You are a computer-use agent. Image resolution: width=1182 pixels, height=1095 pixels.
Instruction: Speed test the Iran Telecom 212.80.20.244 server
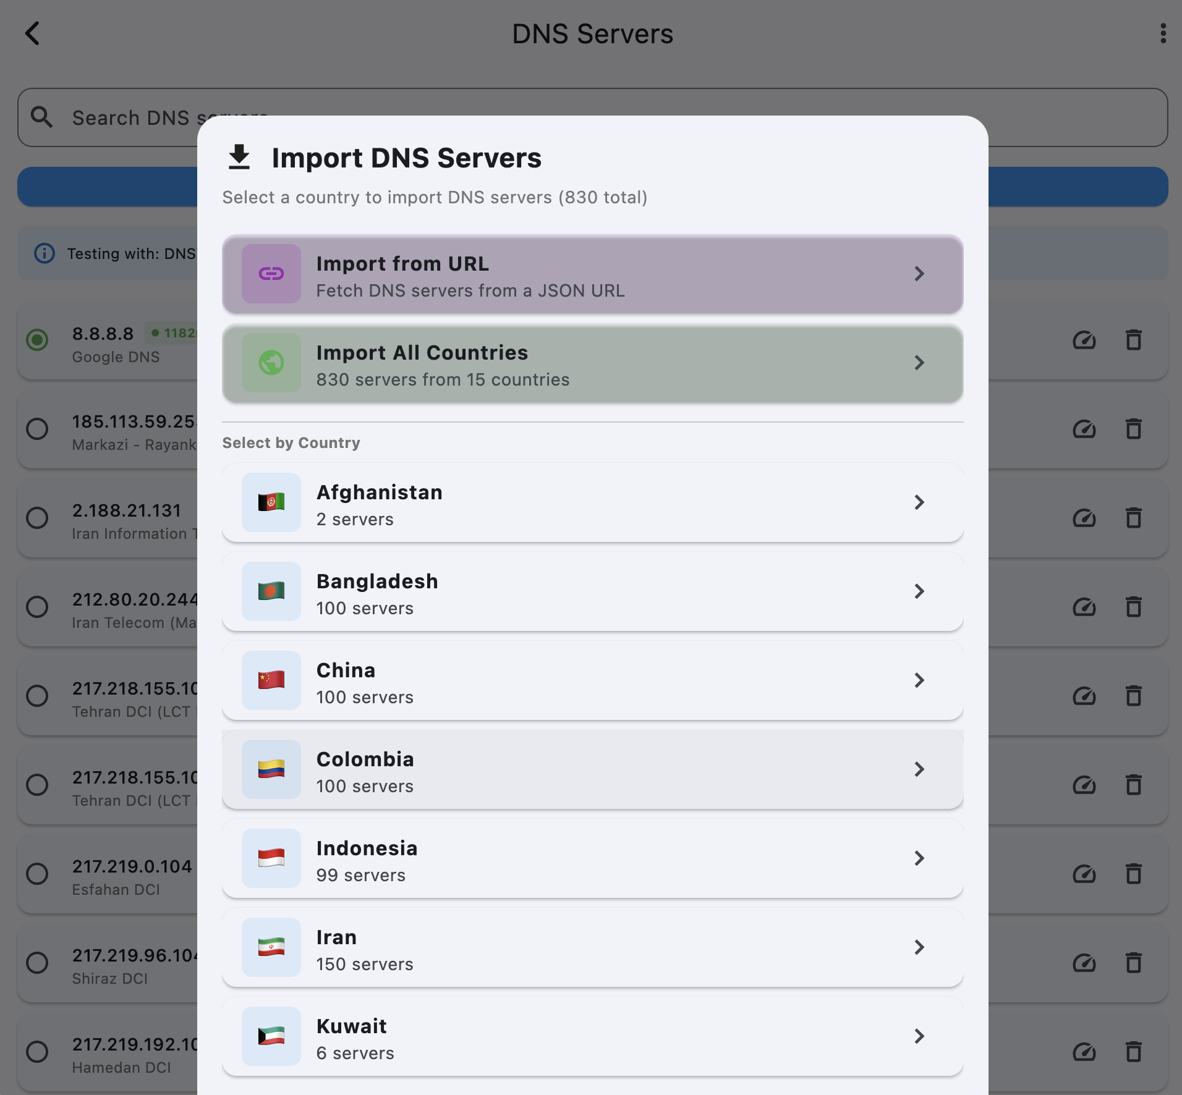click(x=1084, y=607)
